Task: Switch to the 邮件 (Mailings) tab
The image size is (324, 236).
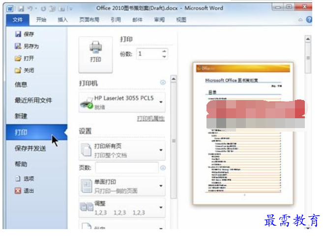Action: click(x=137, y=20)
